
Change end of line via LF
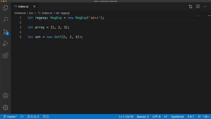(166, 117)
